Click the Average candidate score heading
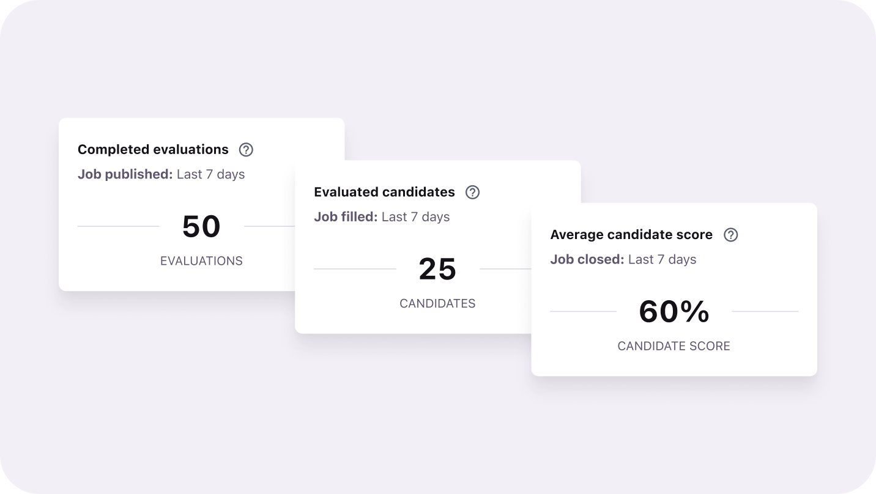This screenshot has width=876, height=494. coord(631,235)
